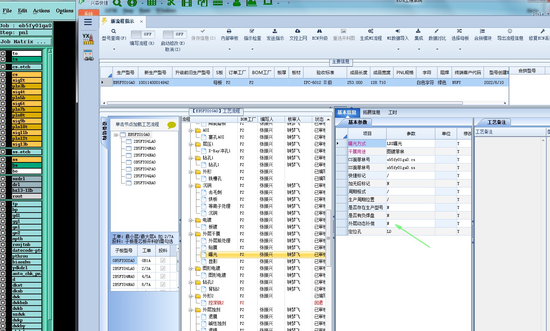This screenshot has height=331, width=550.
Task: Open dropdown arrow under 内部审核
Action: coord(229,49)
